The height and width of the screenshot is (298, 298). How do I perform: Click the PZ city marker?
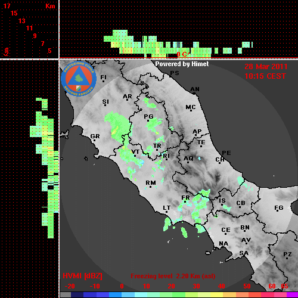pos(287,259)
